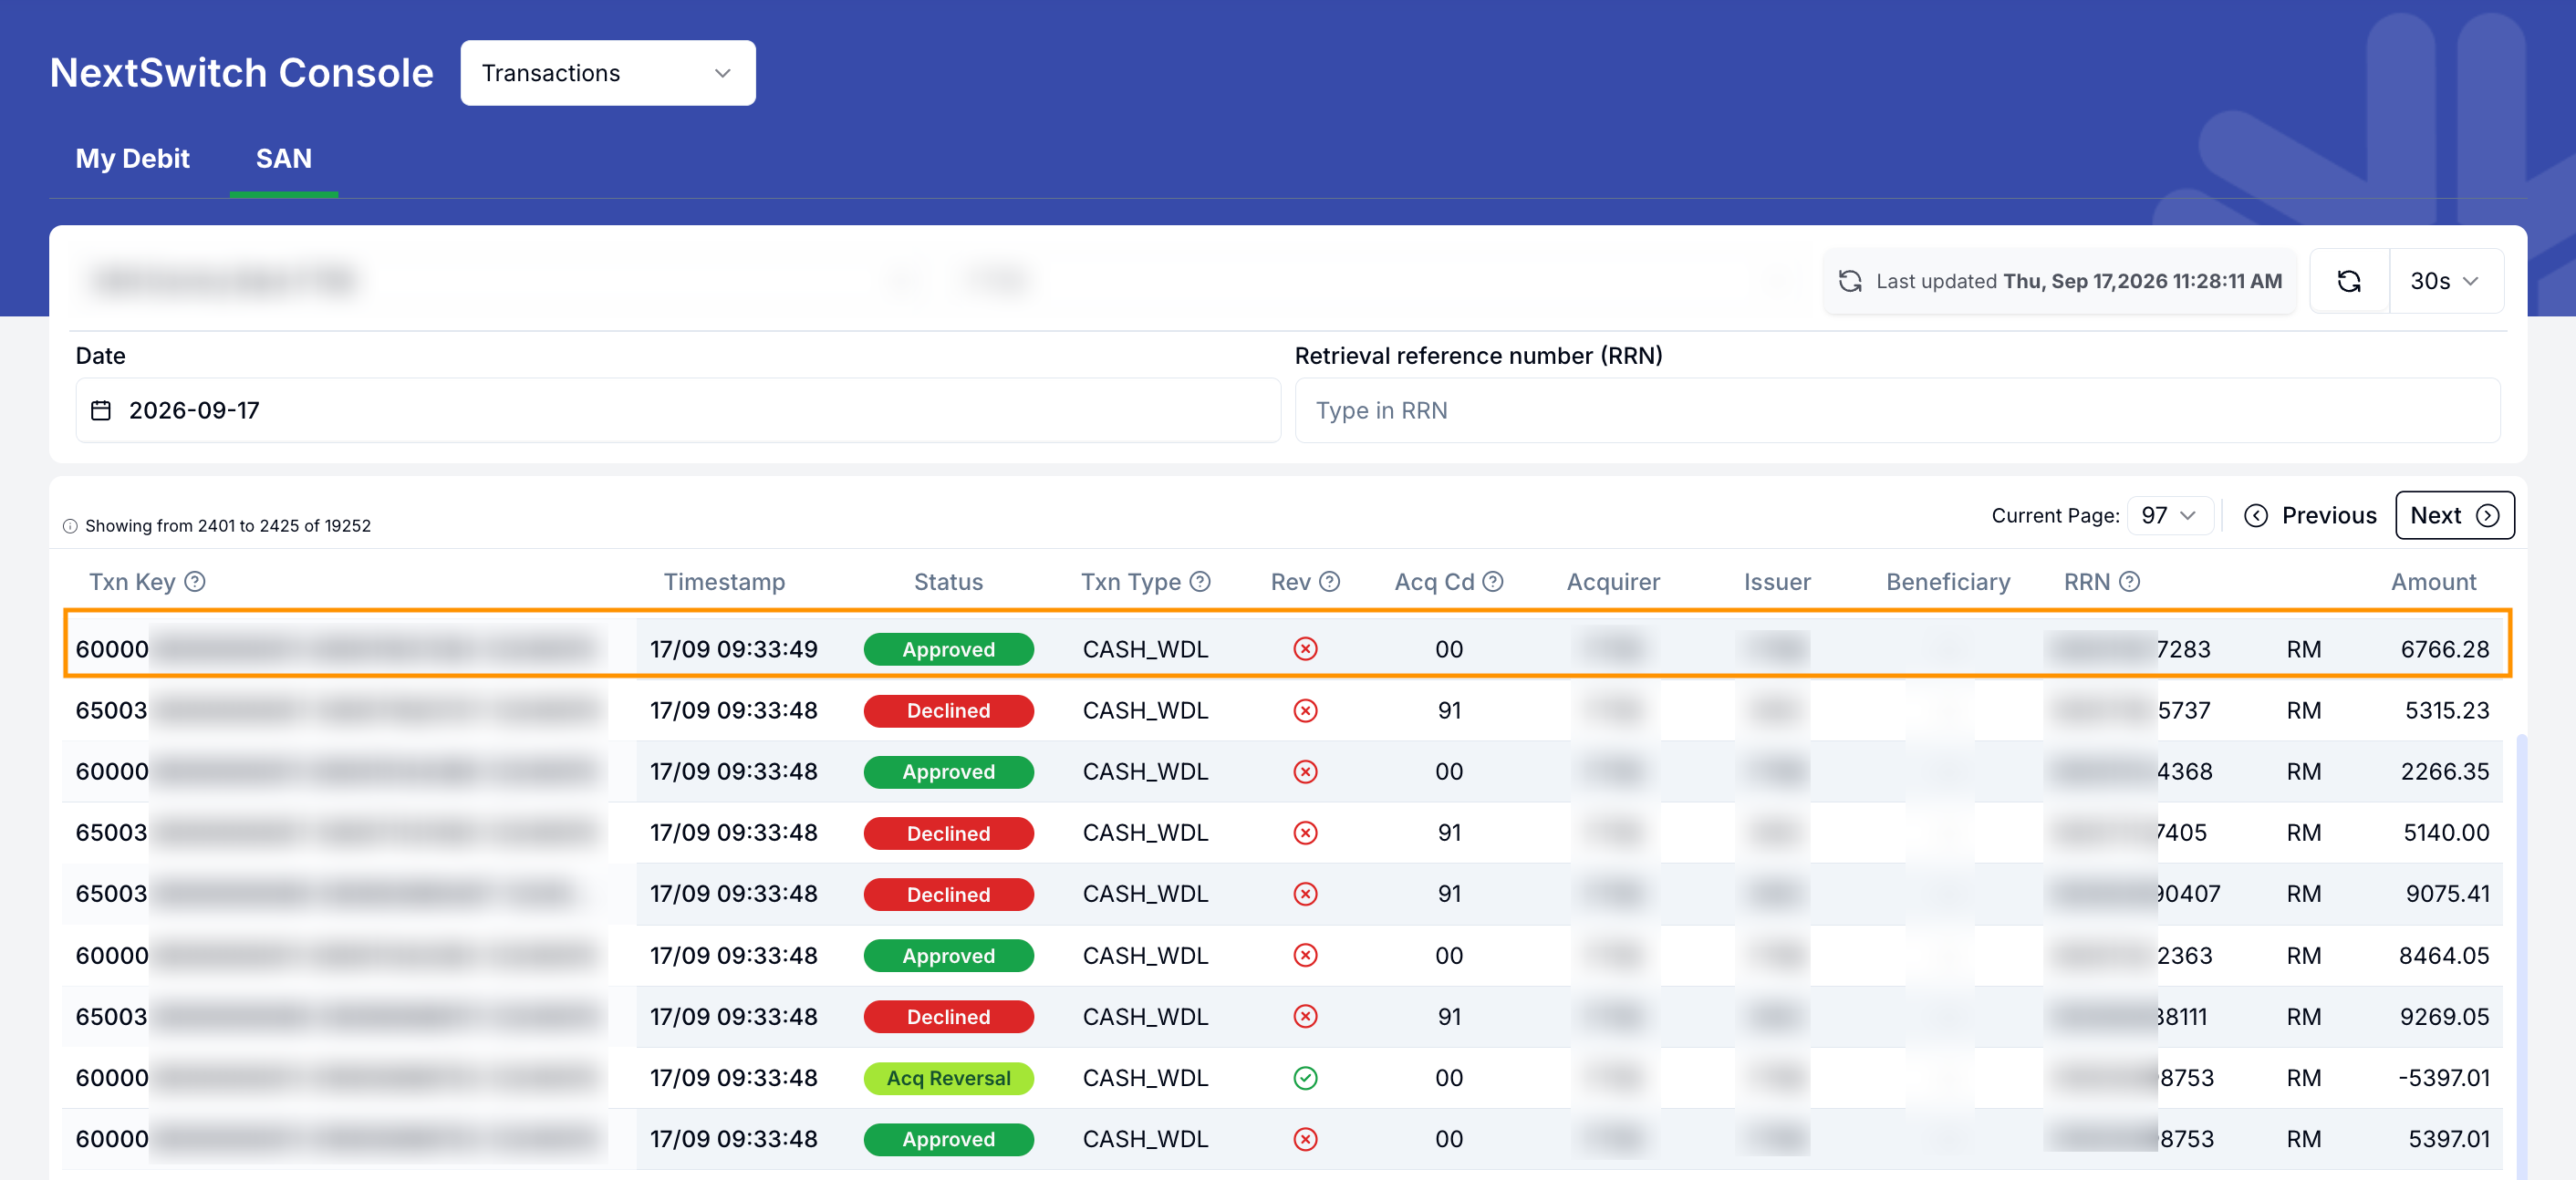Screen dimensions: 2576x1180
Task: Click the sync icon beside Last updated
Action: point(1850,281)
